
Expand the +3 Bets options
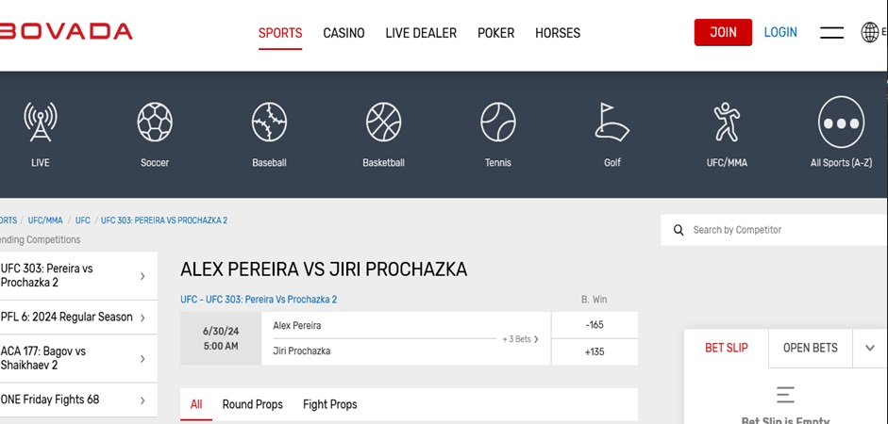pos(521,339)
